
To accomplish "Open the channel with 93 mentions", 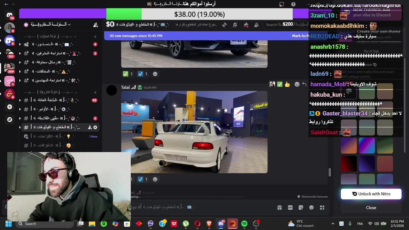I will 60,100.
